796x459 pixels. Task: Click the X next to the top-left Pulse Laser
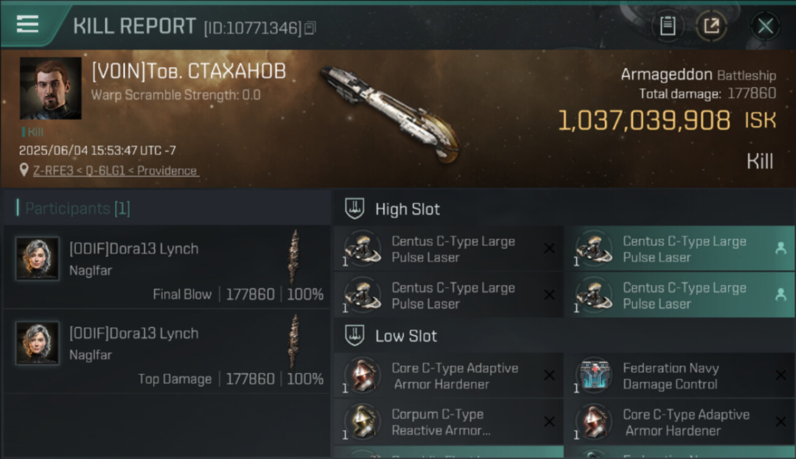549,248
